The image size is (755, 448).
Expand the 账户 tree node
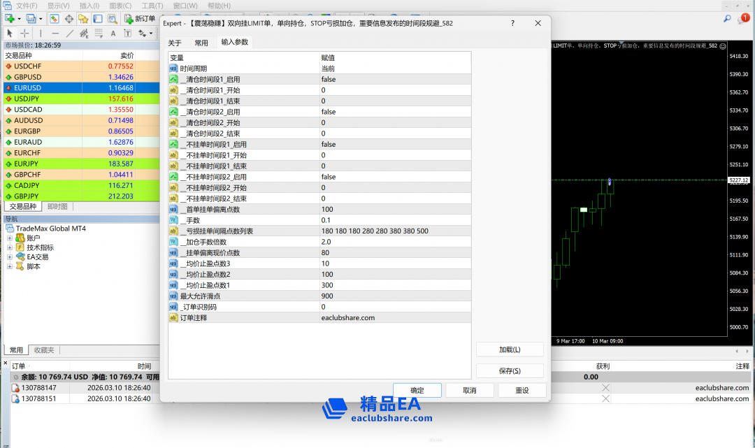point(10,238)
